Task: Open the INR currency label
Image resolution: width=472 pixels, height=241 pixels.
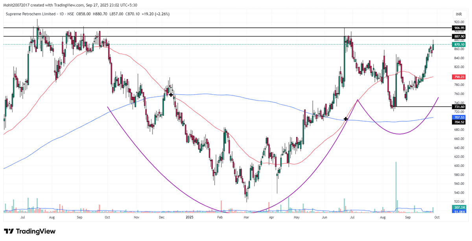Action: (x=458, y=14)
